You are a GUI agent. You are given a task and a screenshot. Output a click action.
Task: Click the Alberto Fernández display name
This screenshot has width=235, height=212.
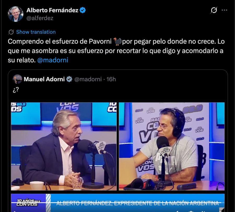52,10
